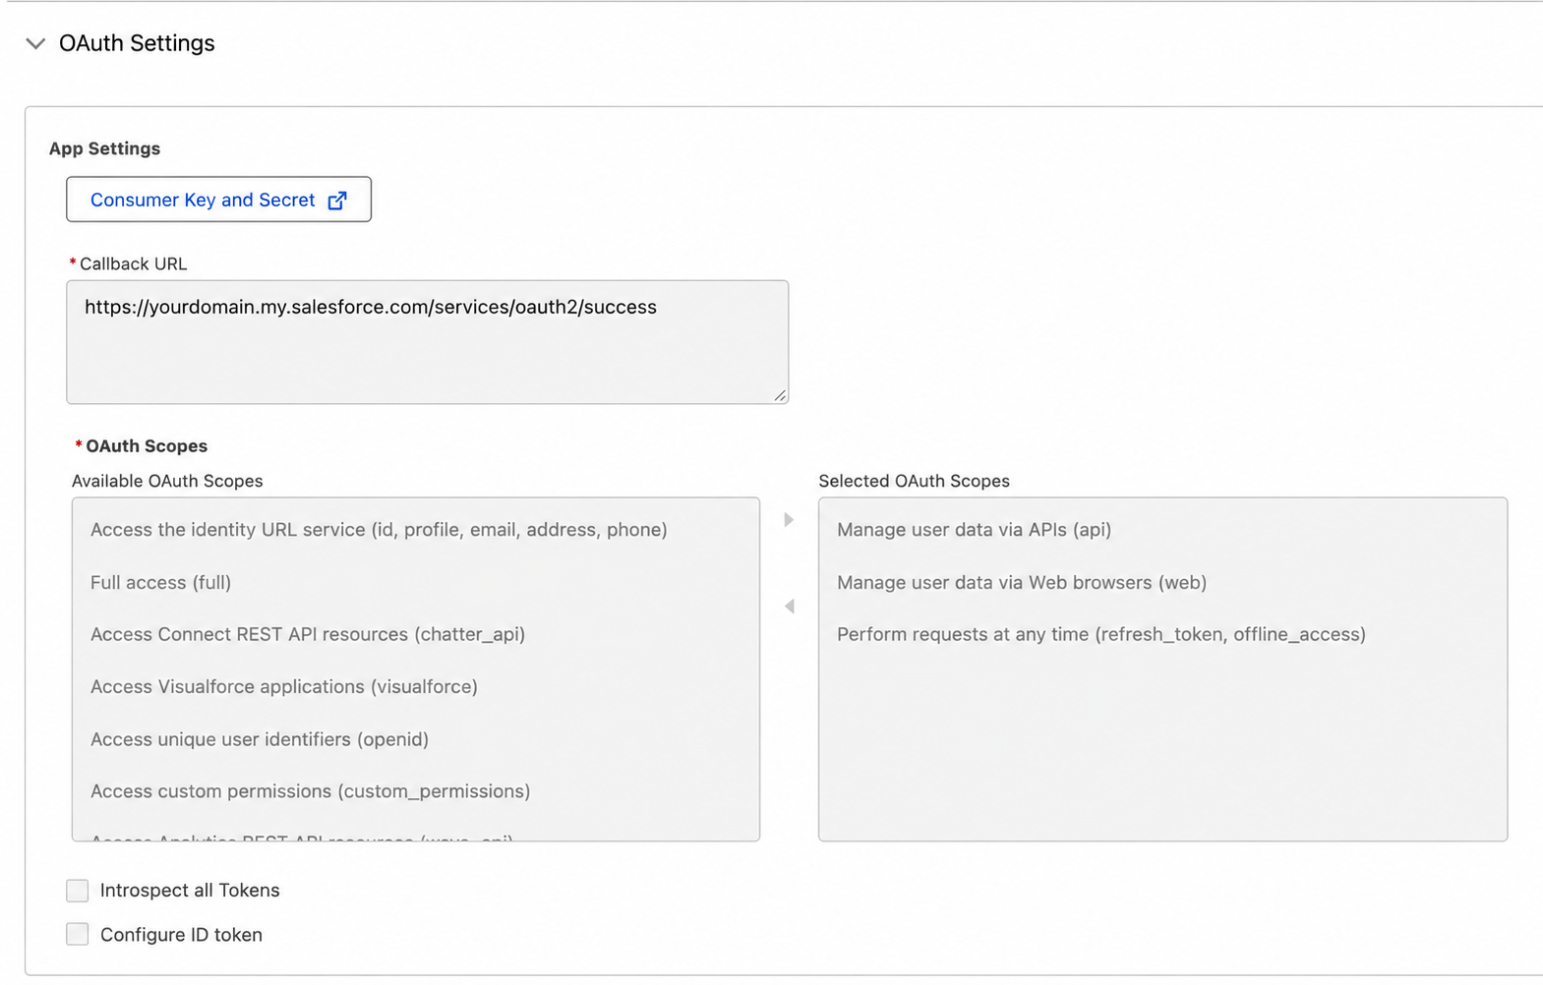
Task: Select 'Access the identity URL service' scope
Action: pyautogui.click(x=379, y=530)
